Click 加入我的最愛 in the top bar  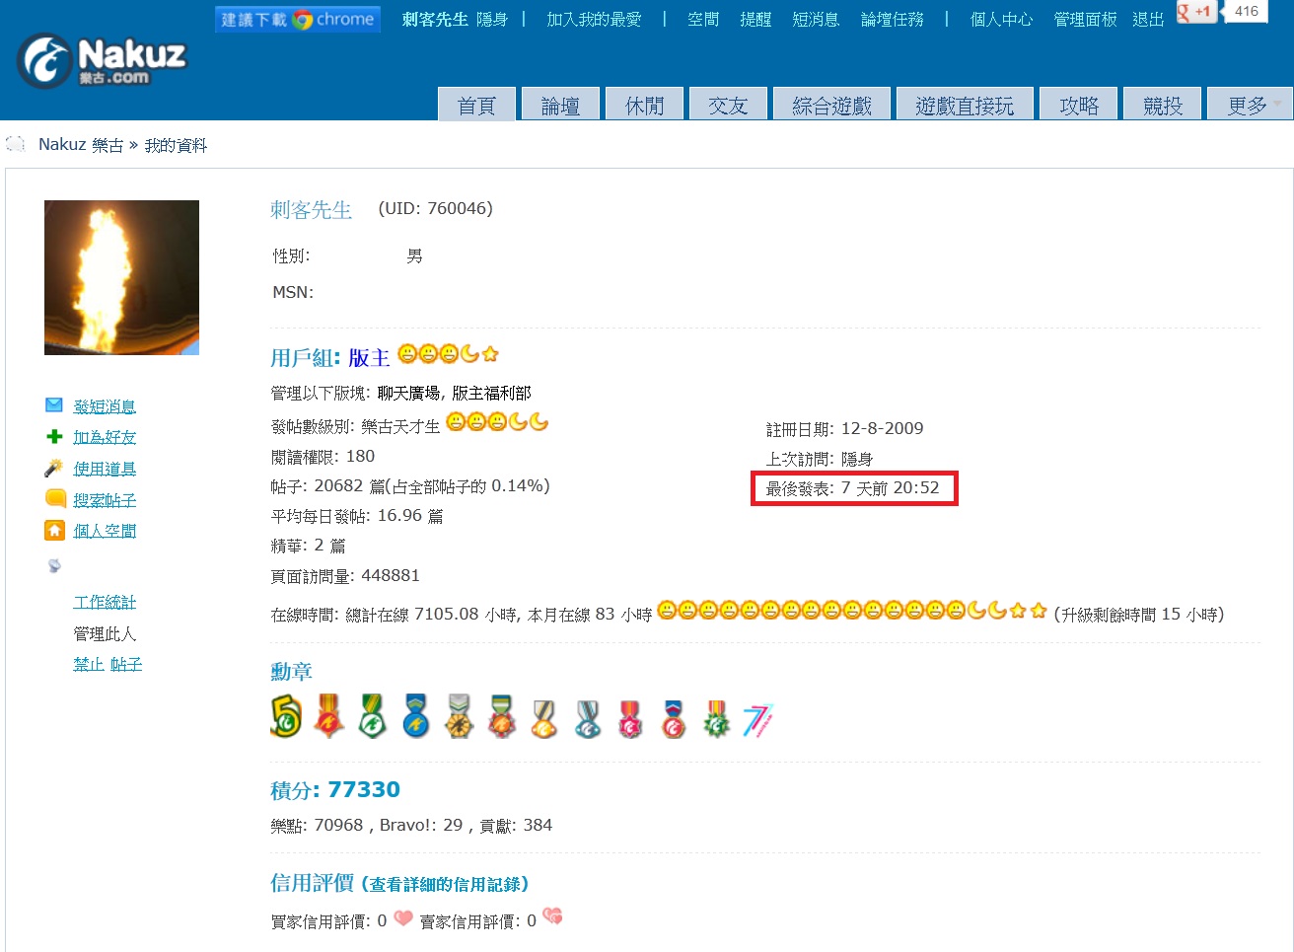pos(594,19)
